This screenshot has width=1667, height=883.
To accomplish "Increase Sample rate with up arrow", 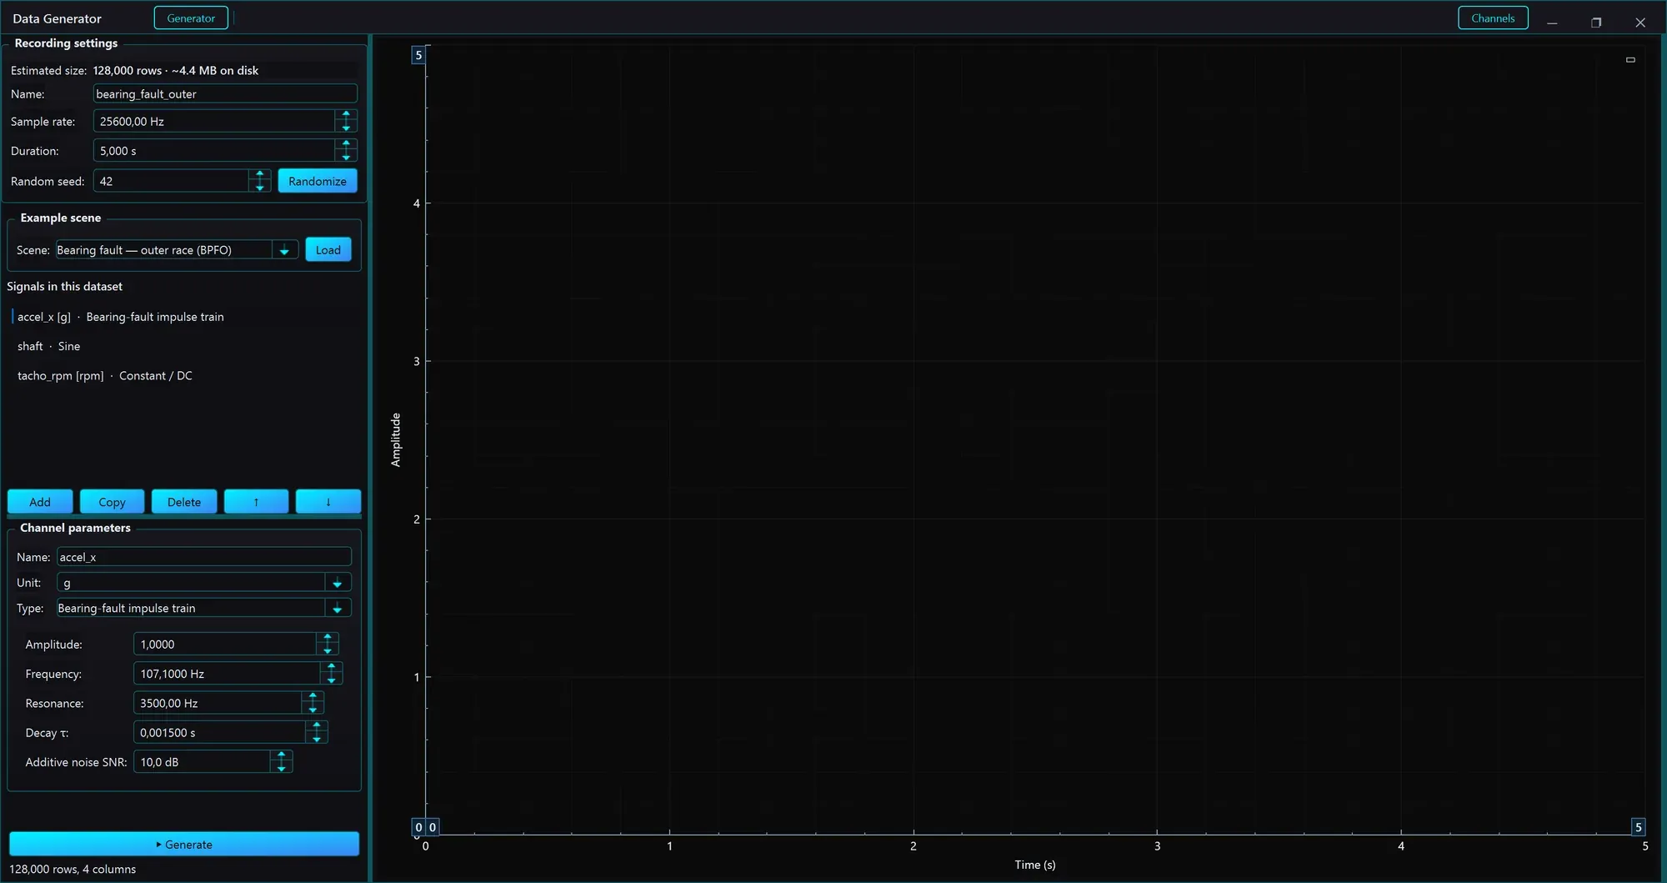I will [x=346, y=115].
